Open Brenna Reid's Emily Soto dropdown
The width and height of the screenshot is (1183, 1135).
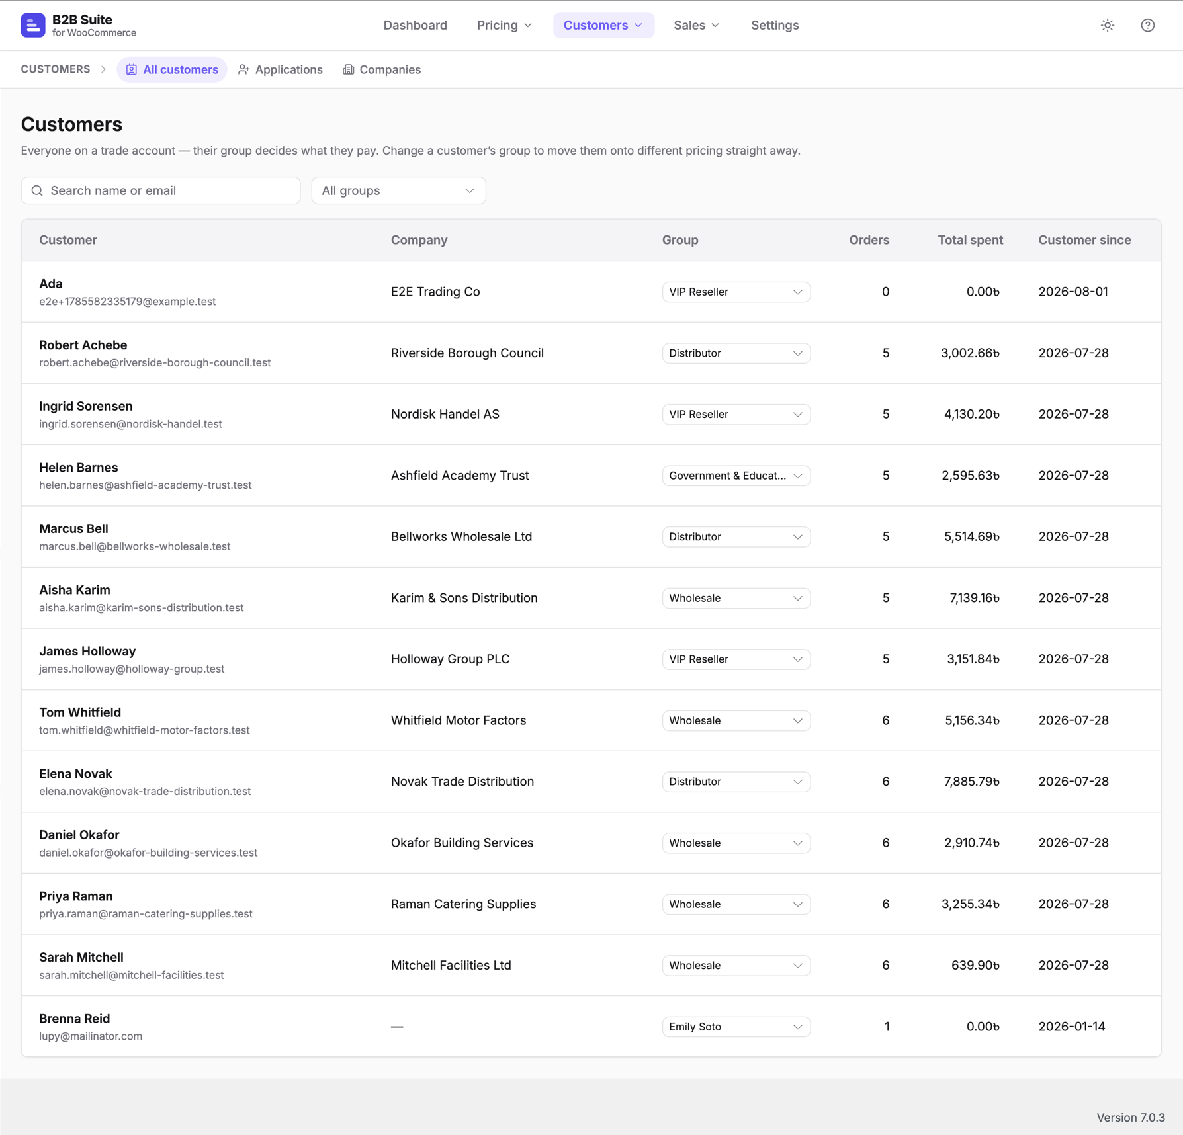[x=736, y=1027]
